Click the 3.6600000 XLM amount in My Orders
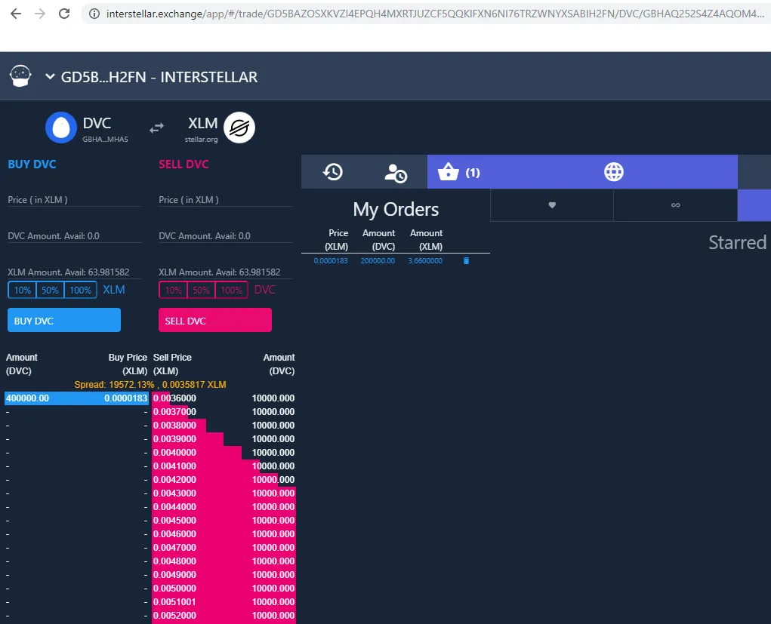The width and height of the screenshot is (771, 624). pos(425,261)
